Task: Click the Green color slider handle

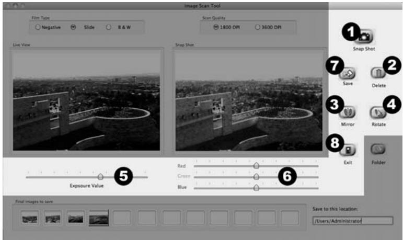Action: tap(256, 177)
